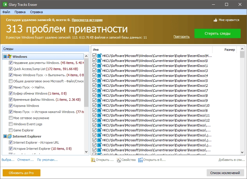Enable "Общее диалоговое окно Microsoft" checkbox
Screen dimensions: 247x179
pos(11,81)
